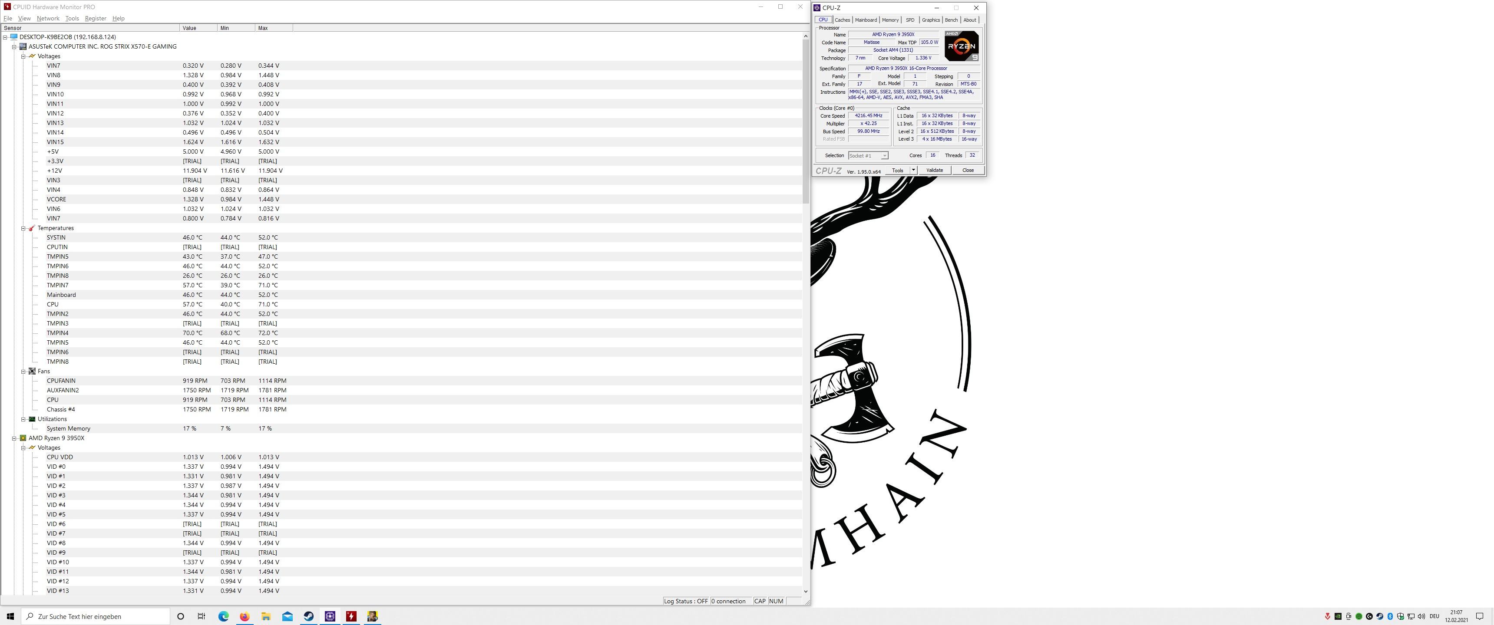1494x625 pixels.
Task: Collapse the Fans sensor group
Action: 24,371
